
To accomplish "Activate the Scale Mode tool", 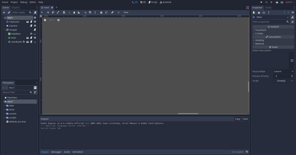I will [x=58, y=12].
